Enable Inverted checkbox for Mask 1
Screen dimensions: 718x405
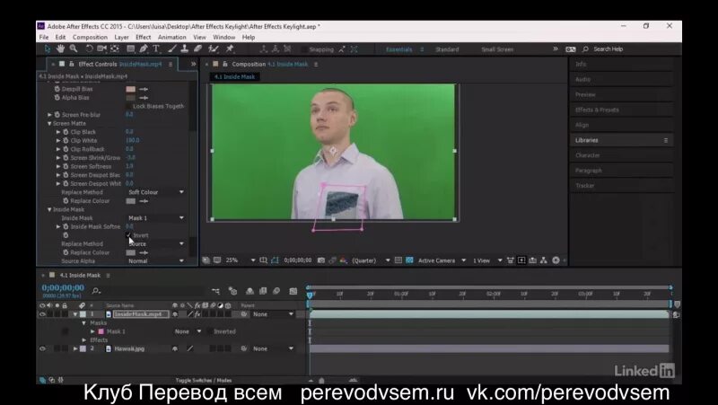click(x=209, y=331)
